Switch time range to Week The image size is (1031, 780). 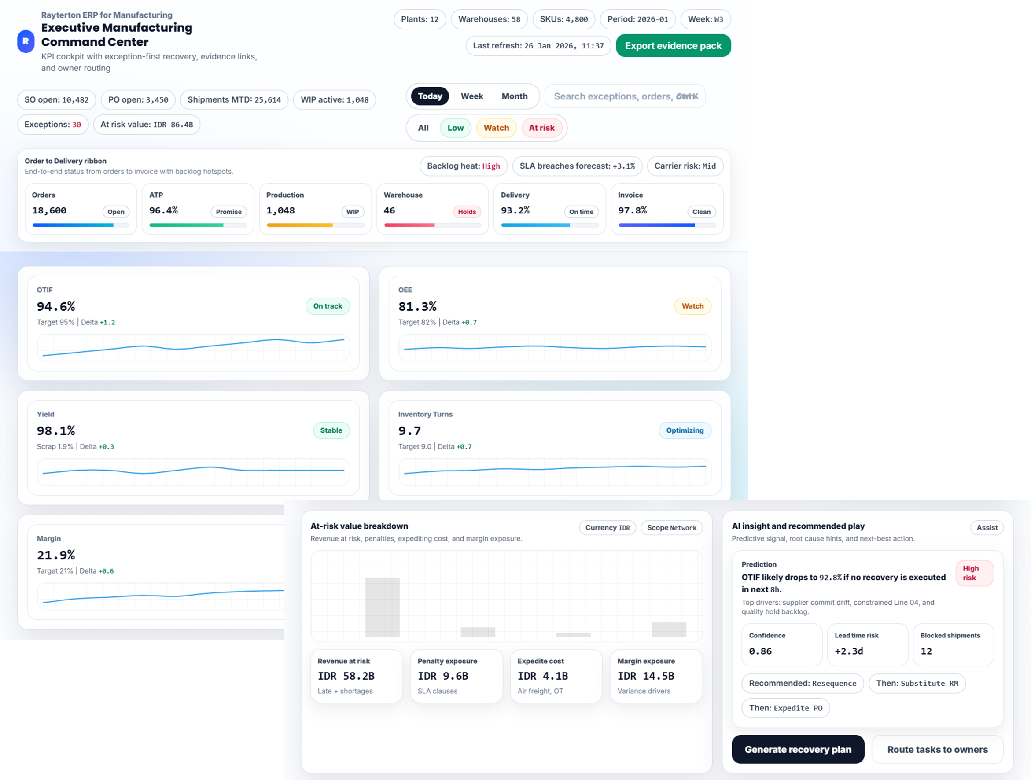click(x=471, y=96)
